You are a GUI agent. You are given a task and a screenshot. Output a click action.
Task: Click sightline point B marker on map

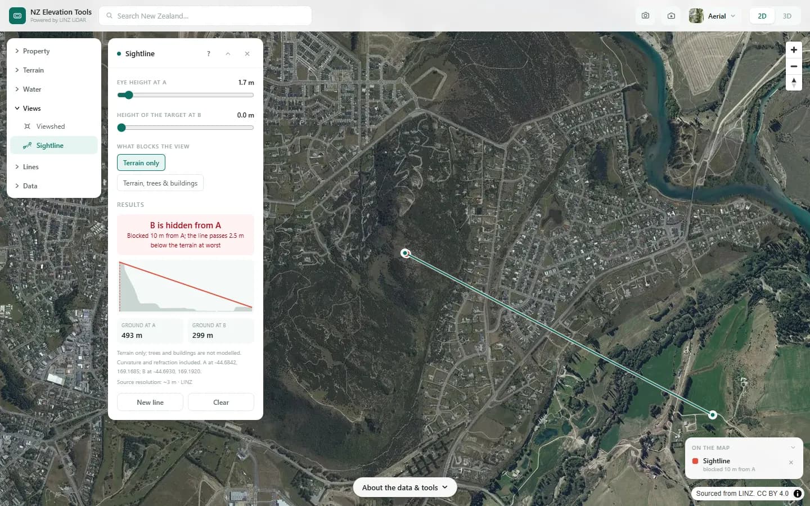pos(713,415)
